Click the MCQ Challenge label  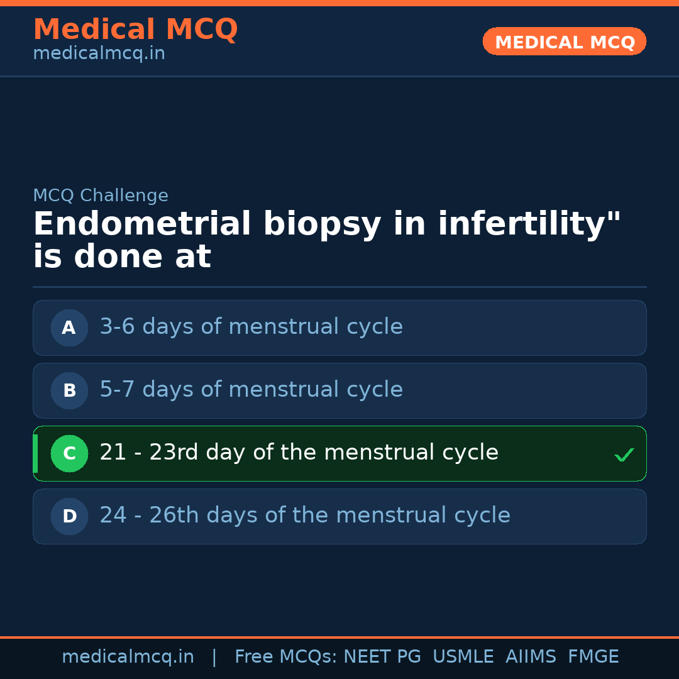click(101, 196)
